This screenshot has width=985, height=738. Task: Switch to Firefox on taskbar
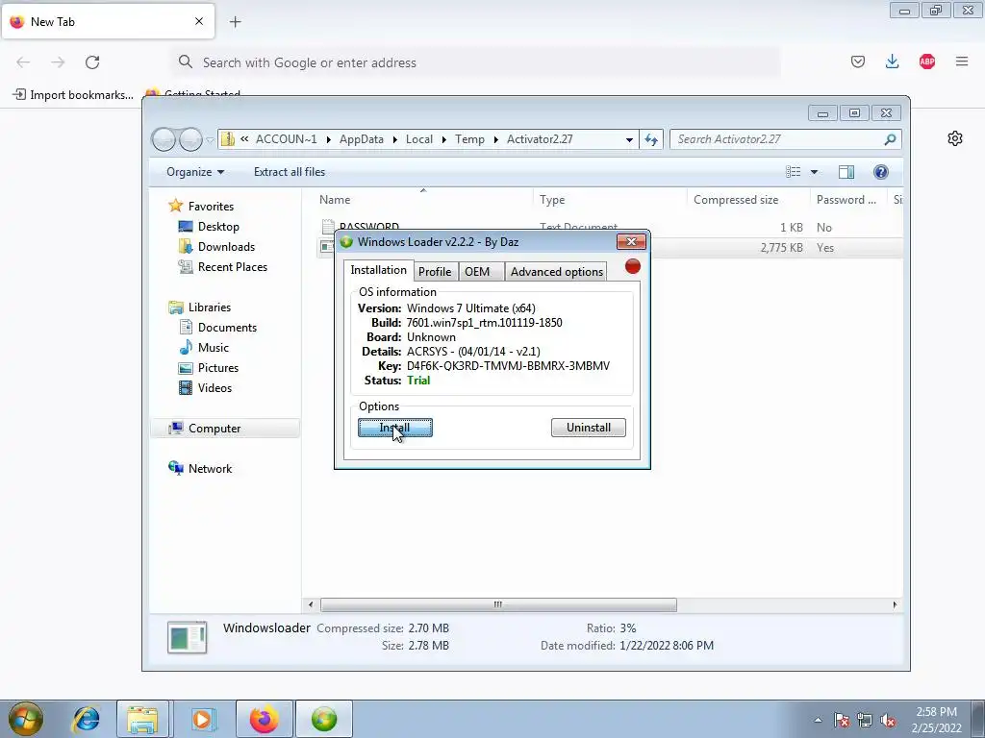point(264,719)
